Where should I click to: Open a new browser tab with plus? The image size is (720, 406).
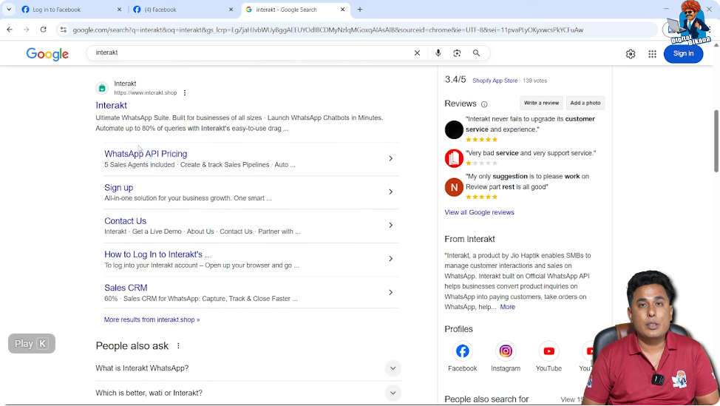(x=360, y=9)
